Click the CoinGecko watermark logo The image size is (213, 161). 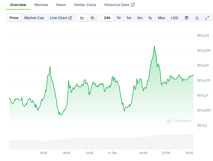click(169, 121)
